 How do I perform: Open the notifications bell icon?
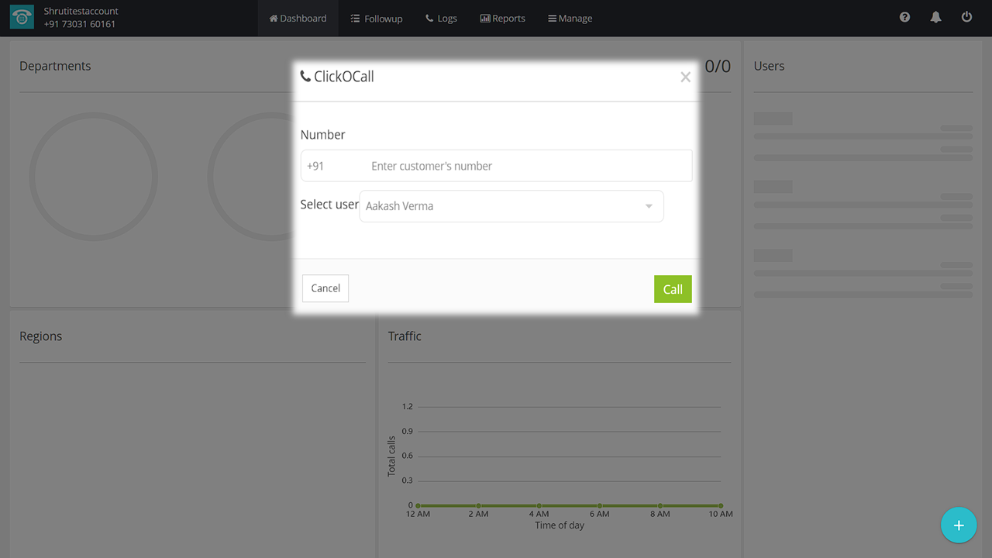935,17
